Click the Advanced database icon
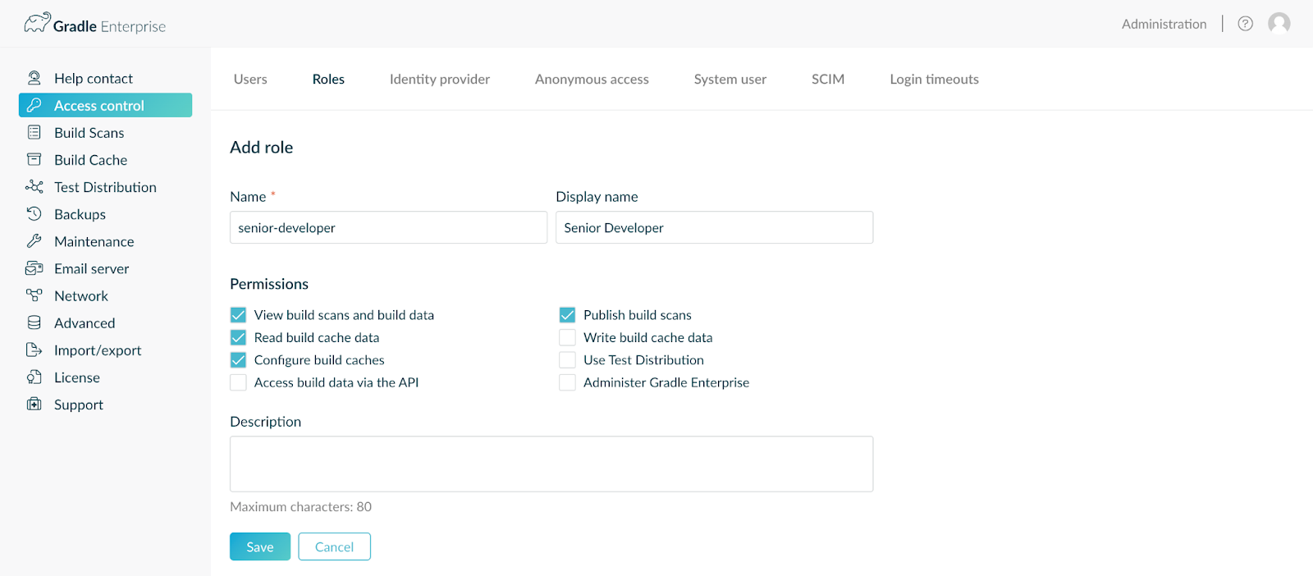Viewport: 1313px width, 576px height. (34, 322)
